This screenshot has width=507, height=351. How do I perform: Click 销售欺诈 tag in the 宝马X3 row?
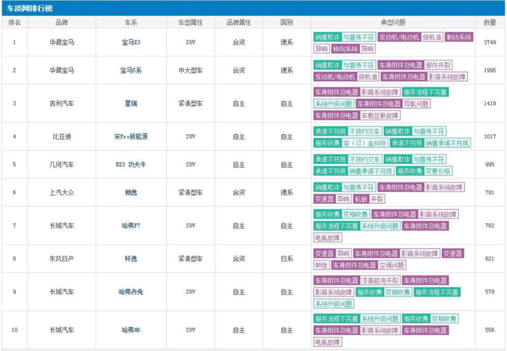pos(327,37)
